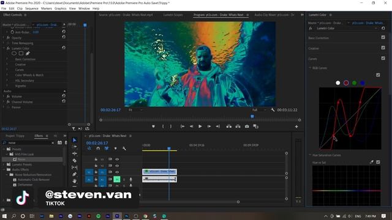
Task: Open the Graphics menu
Action: [61, 9]
